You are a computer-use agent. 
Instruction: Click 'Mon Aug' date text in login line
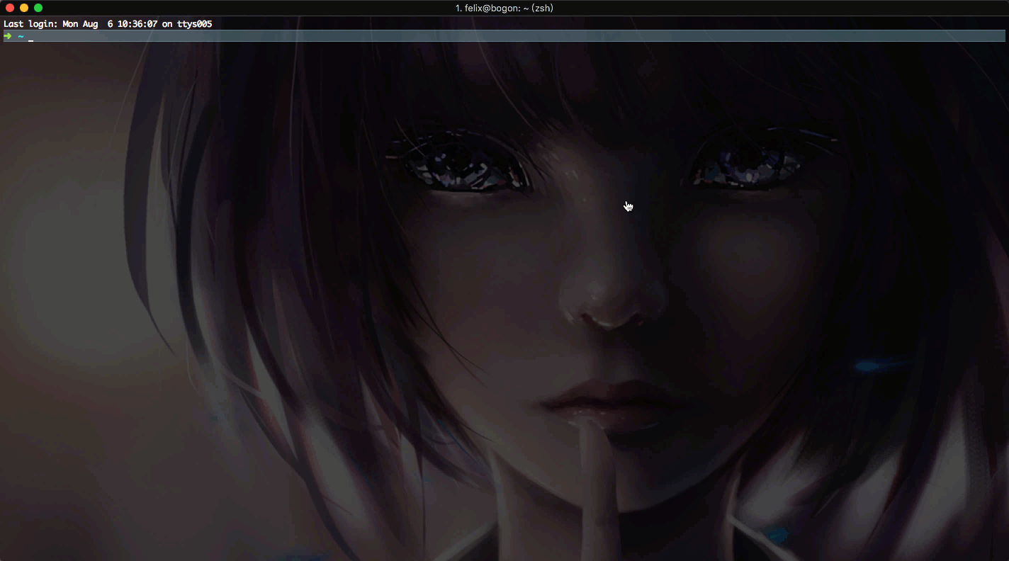pos(80,24)
